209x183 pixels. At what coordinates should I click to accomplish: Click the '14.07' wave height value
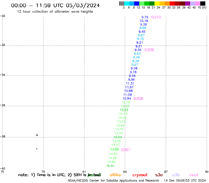coord(116,145)
